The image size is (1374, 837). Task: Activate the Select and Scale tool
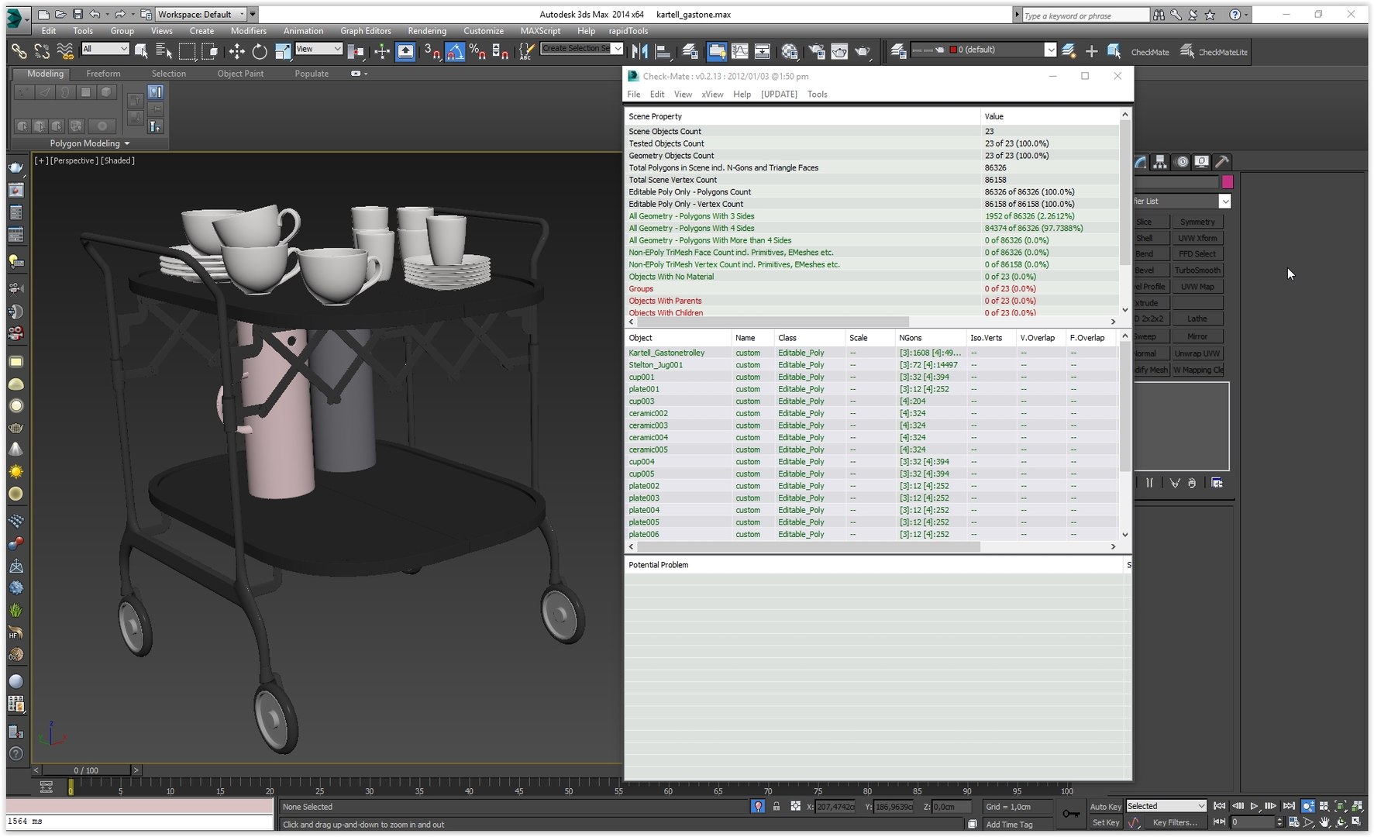point(283,51)
